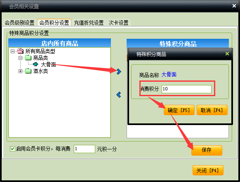Click the pink root folder icon 所有商品类型

point(20,51)
